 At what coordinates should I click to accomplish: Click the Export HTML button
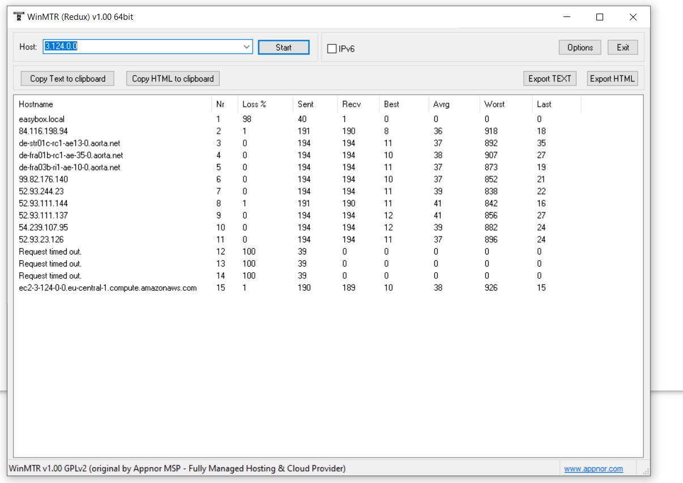(612, 79)
